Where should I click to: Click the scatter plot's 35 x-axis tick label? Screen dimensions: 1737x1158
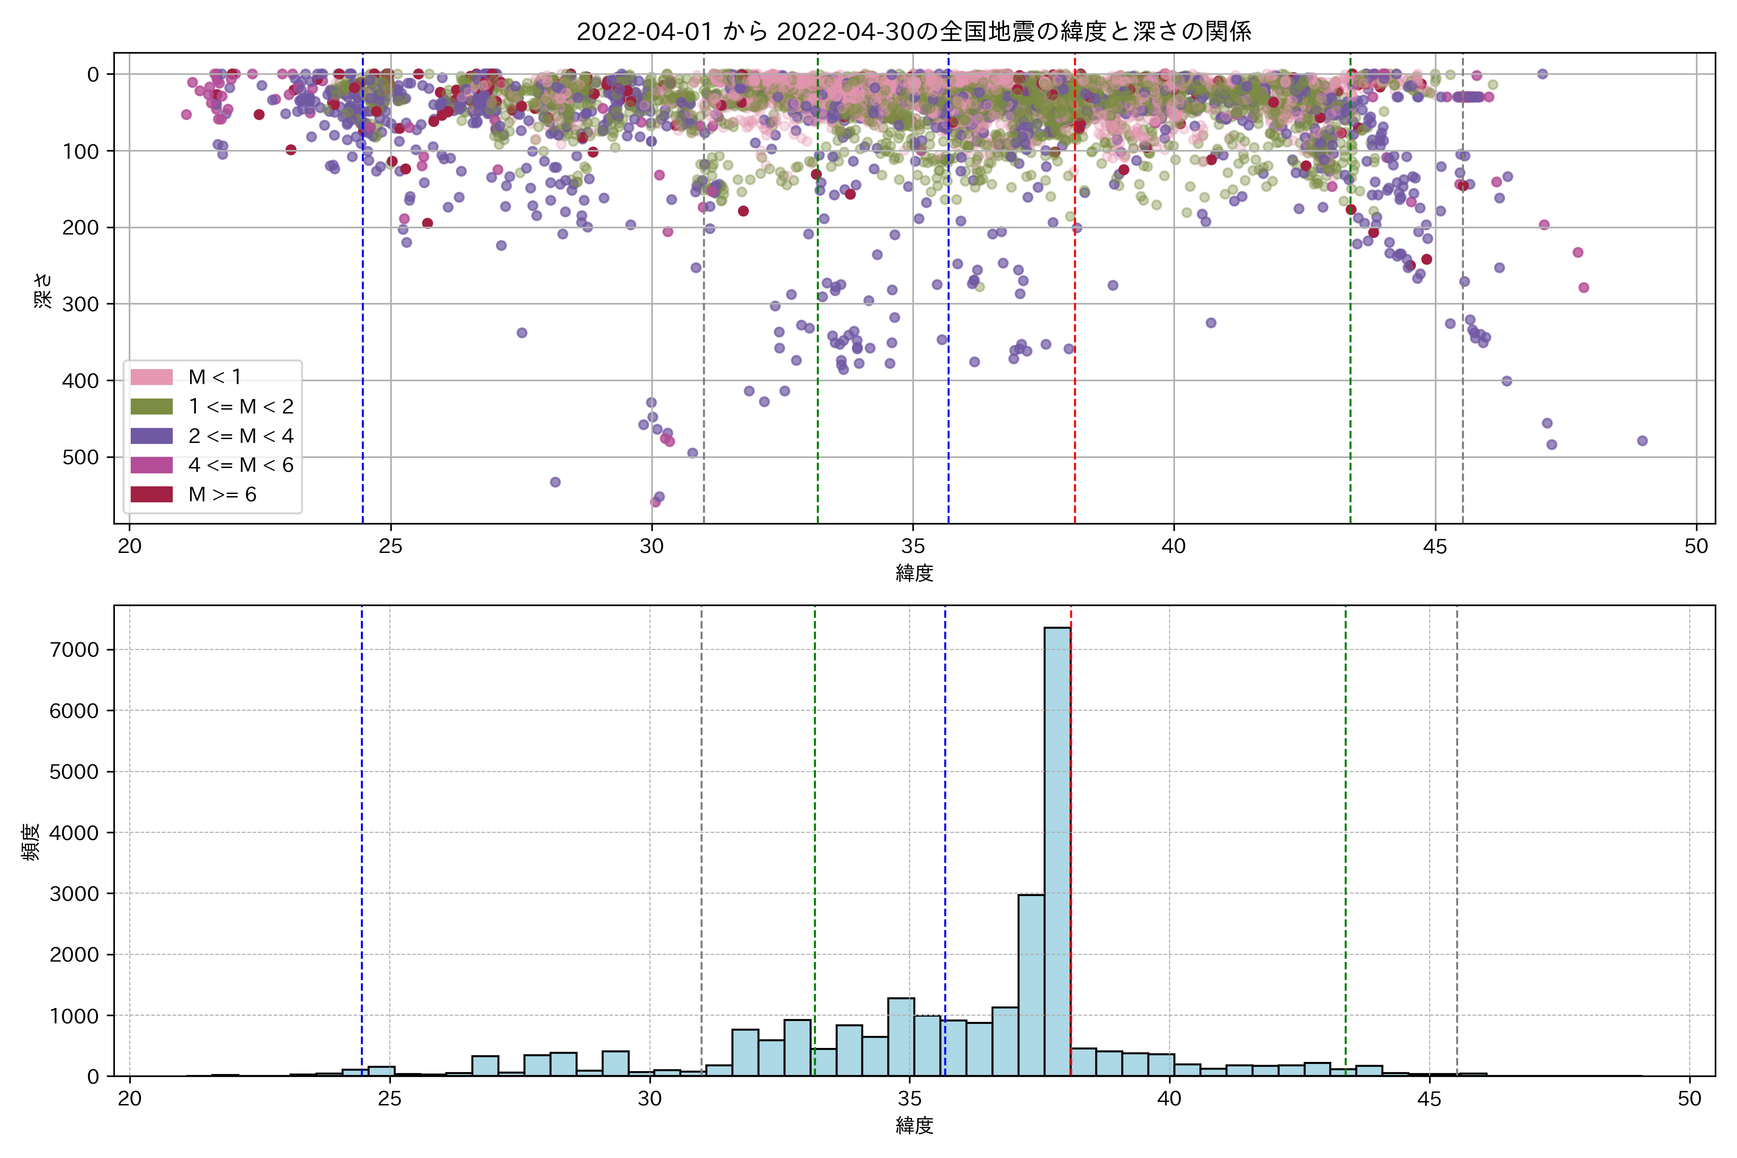(x=913, y=547)
